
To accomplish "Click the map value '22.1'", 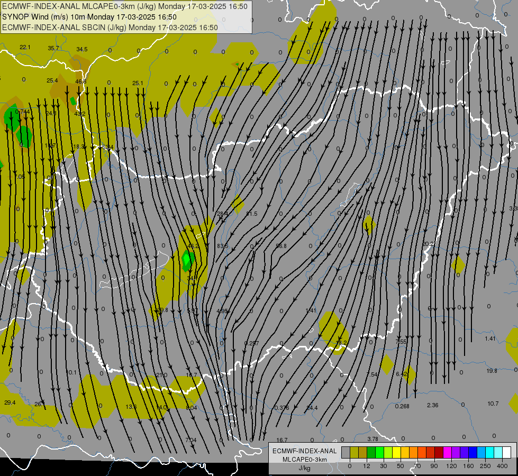I will 25,47.
